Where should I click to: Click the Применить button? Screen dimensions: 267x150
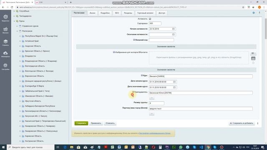tap(96, 123)
